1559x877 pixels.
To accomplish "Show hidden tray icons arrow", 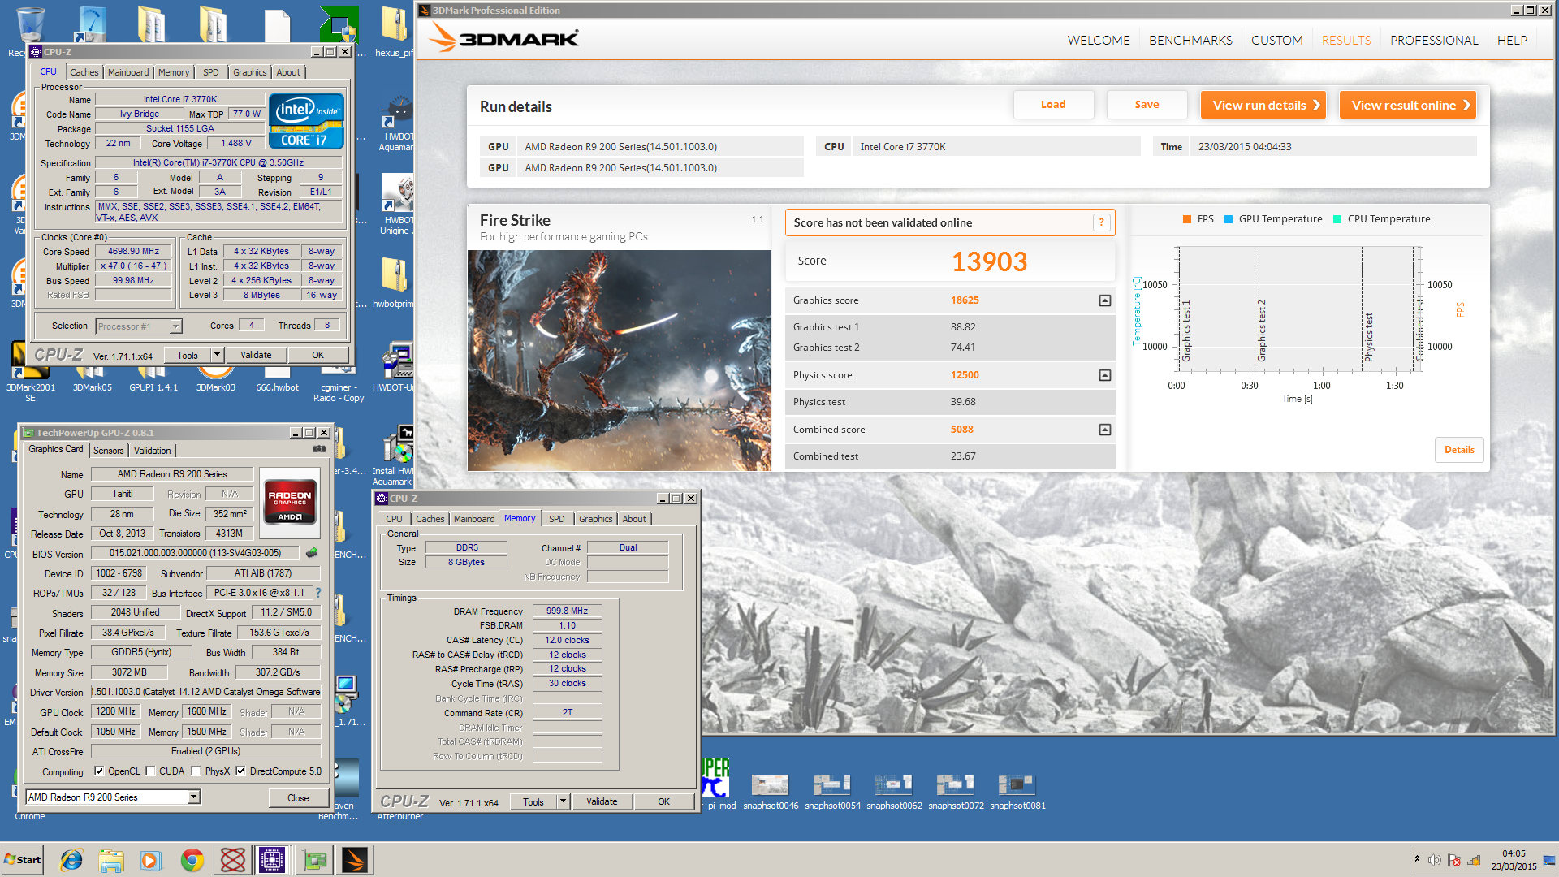I will [1417, 859].
